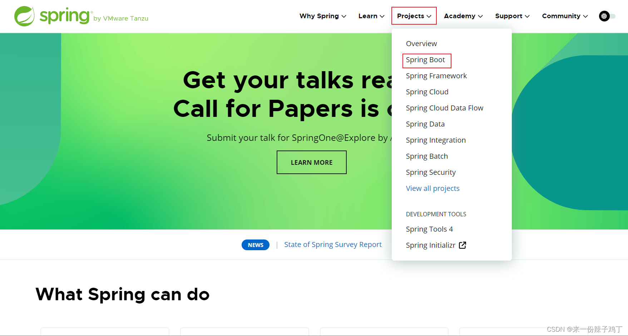Click the Spring leaf logo
Viewport: 628px width, 336px height.
[x=24, y=16]
